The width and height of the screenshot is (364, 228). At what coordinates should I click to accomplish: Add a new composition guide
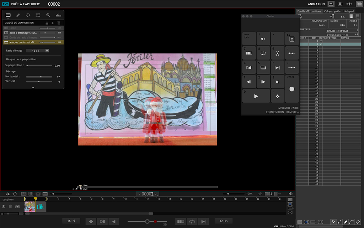[53, 23]
